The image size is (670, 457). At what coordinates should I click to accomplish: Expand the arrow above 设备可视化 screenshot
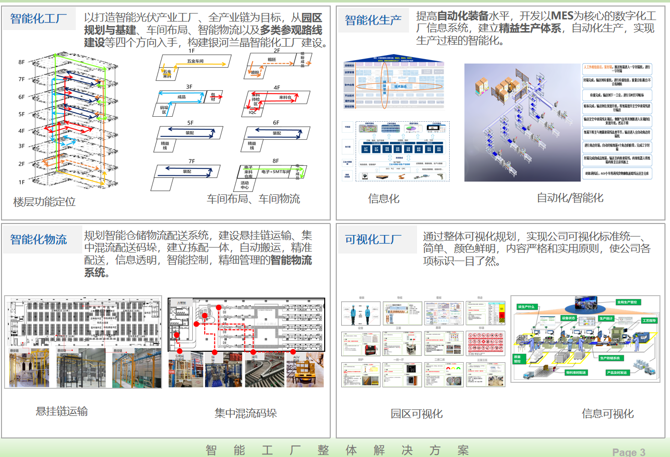[374, 136]
